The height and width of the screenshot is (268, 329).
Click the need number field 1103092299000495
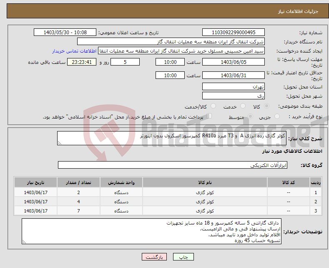[234, 32]
